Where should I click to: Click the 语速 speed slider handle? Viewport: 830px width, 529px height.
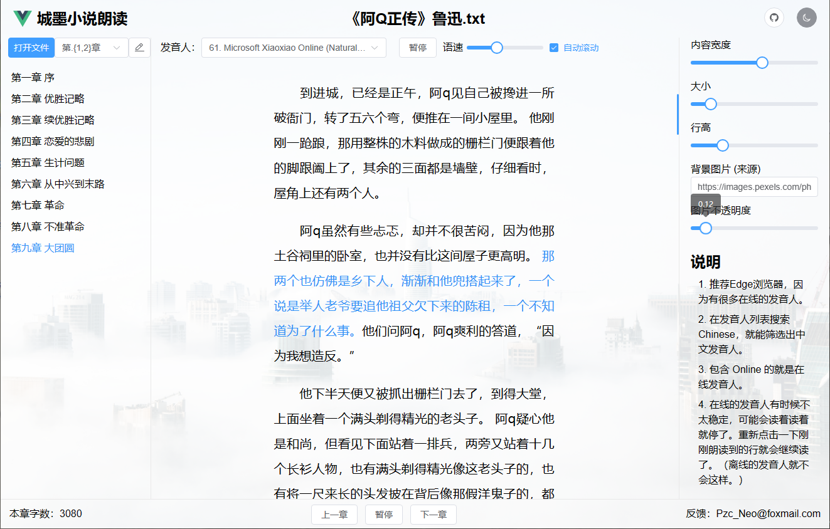[497, 48]
